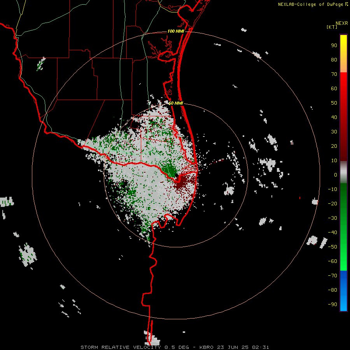Click the -90 value on velocity scale

coord(332,304)
